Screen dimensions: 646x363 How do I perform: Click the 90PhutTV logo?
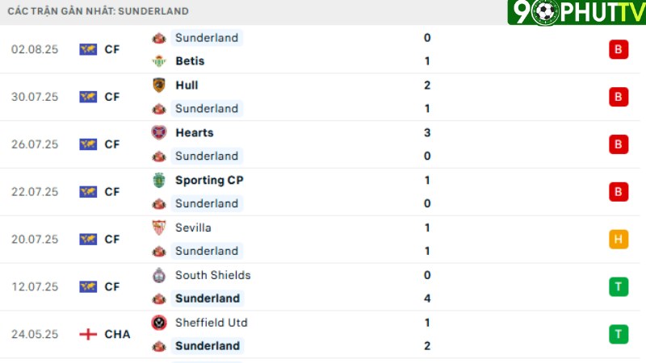click(x=577, y=12)
